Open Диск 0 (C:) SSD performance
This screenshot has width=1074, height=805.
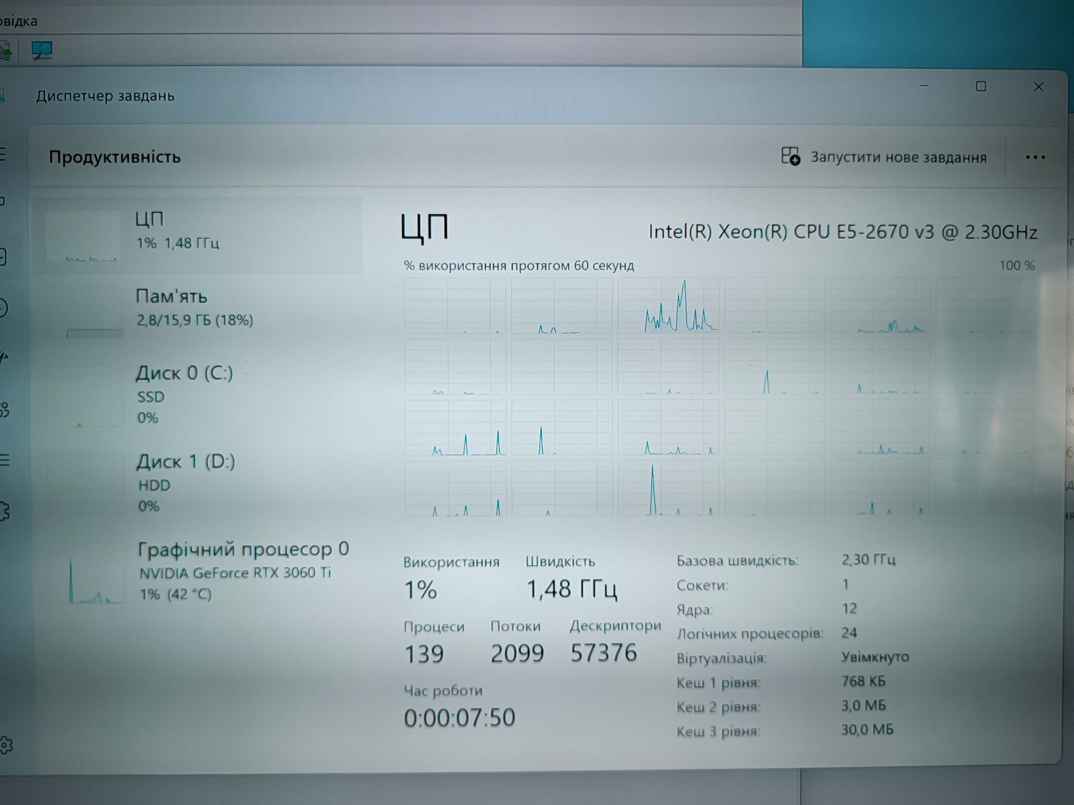pyautogui.click(x=198, y=396)
